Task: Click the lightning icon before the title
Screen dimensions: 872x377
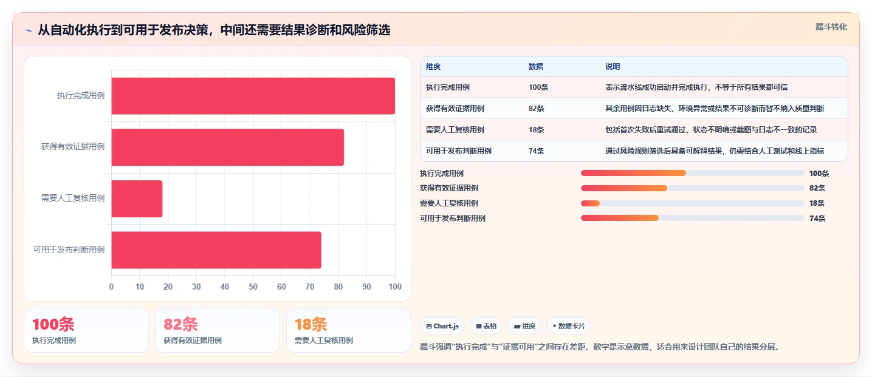Action: [x=29, y=30]
